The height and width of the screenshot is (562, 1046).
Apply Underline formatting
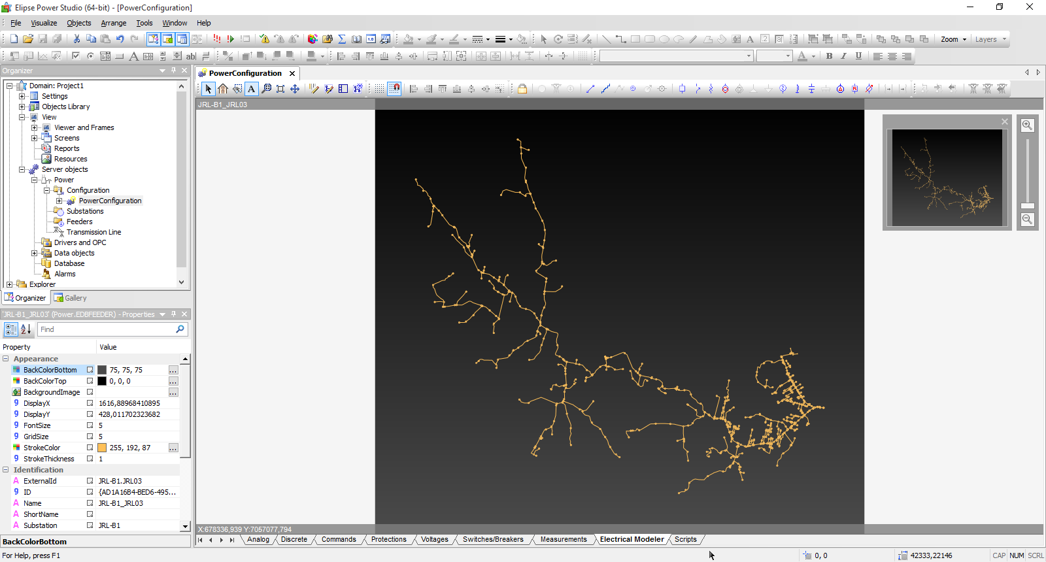[x=858, y=56]
